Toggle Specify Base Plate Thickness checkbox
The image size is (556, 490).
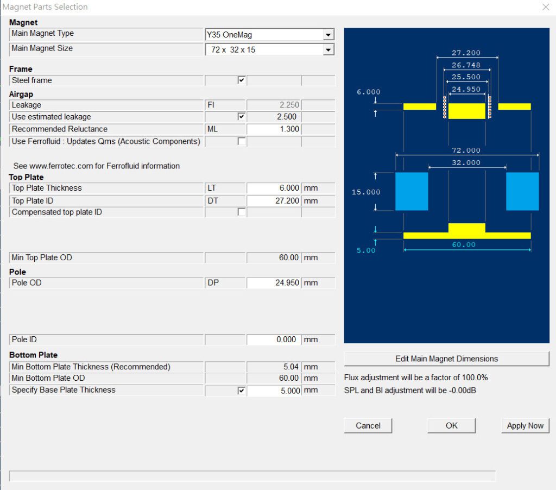pos(242,391)
